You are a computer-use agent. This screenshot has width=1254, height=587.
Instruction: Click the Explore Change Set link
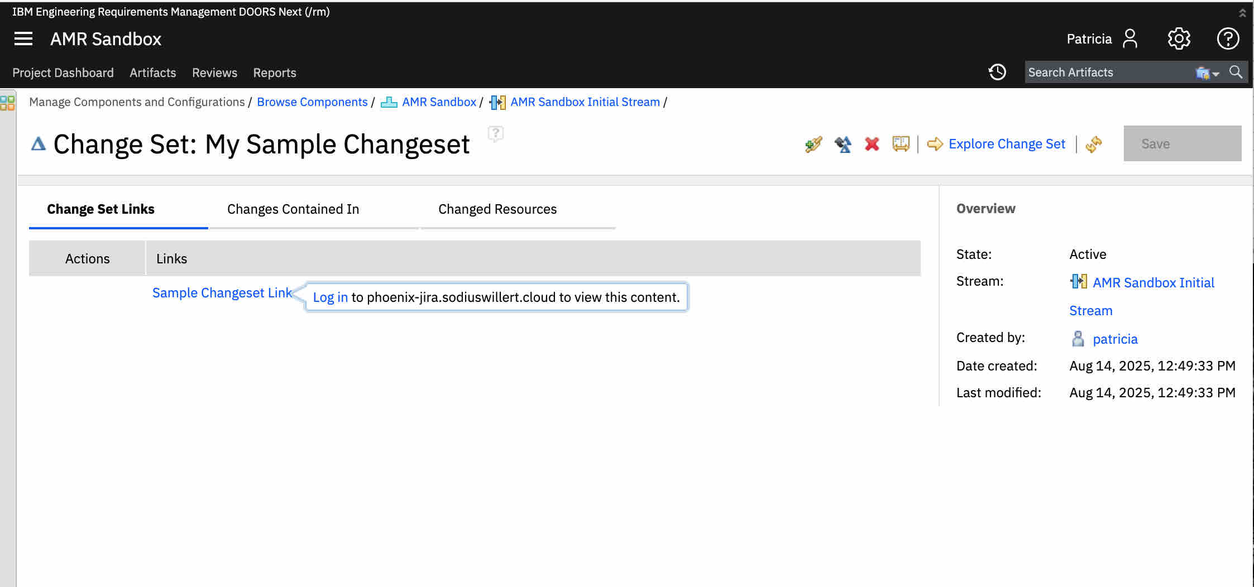(1007, 144)
